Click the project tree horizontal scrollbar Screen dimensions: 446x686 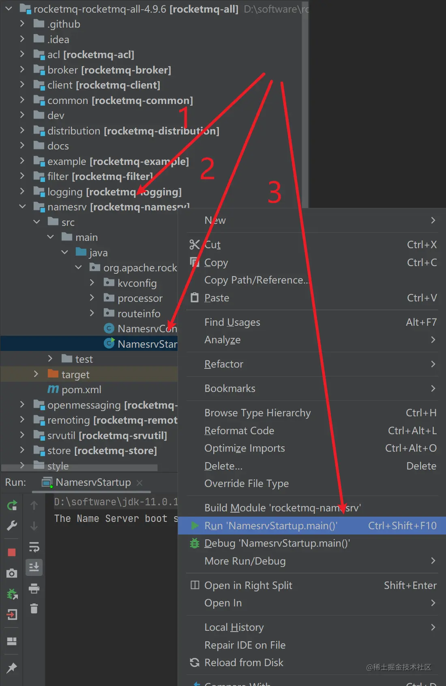79,468
